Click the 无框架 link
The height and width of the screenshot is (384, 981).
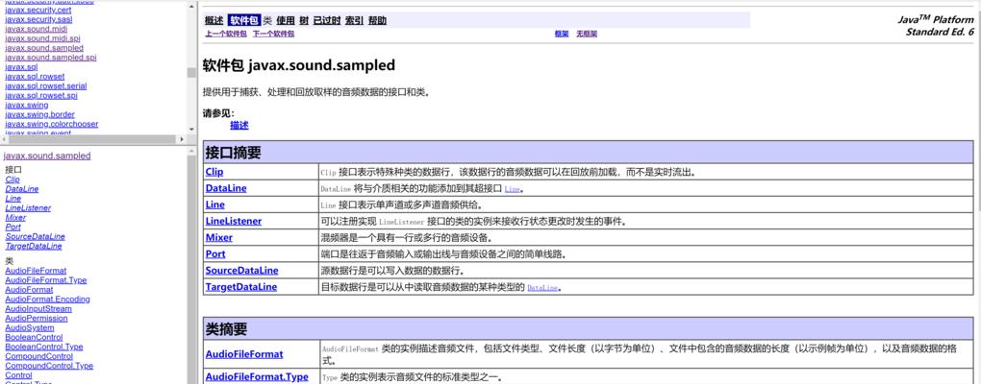click(587, 34)
